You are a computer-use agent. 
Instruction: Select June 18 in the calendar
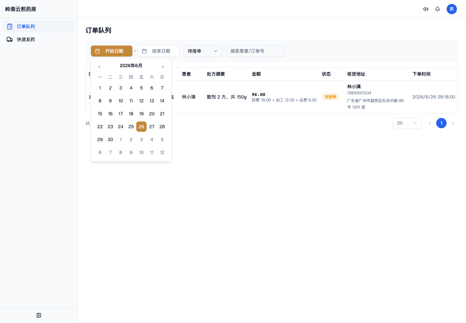pyautogui.click(x=131, y=114)
